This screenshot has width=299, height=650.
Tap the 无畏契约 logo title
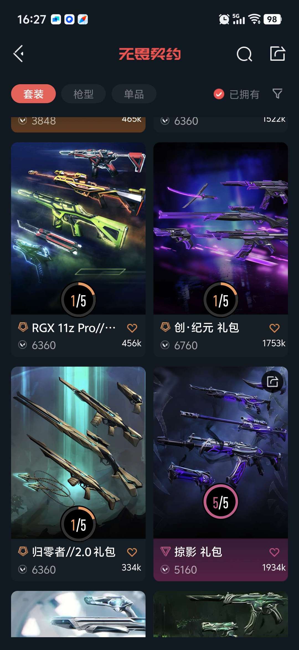pos(149,54)
